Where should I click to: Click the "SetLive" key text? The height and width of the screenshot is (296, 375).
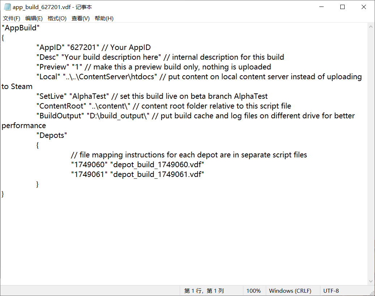click(x=51, y=96)
